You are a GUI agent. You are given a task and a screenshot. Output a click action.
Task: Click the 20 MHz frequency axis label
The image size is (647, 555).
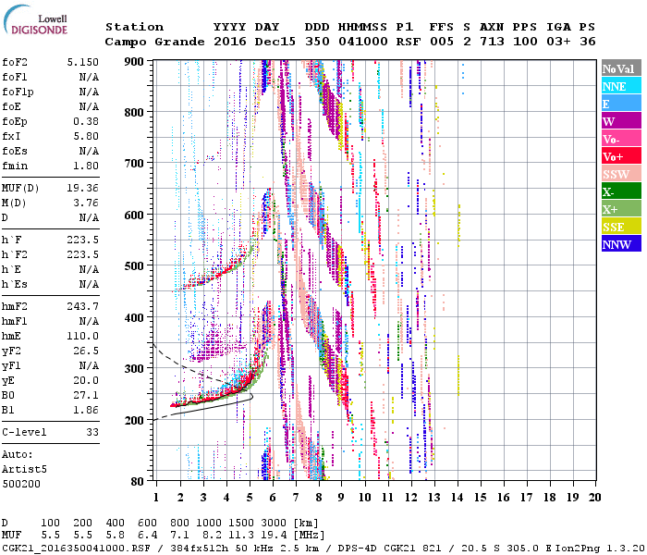(594, 498)
